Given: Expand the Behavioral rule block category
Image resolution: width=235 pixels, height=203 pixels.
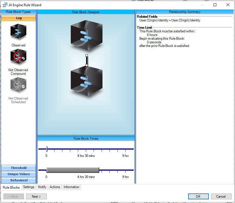Looking at the screenshot, I should (x=19, y=180).
